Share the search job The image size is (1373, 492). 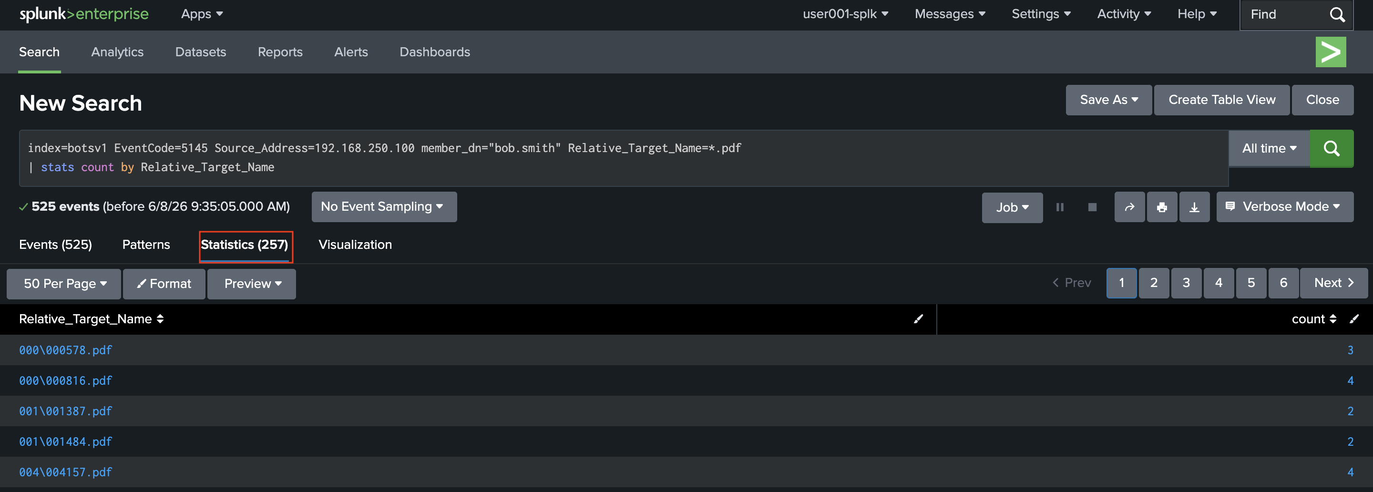(x=1129, y=207)
